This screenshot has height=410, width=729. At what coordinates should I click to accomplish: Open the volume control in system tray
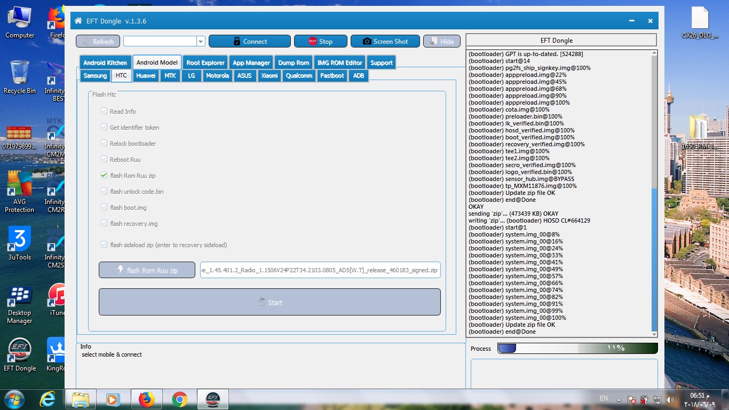point(670,399)
